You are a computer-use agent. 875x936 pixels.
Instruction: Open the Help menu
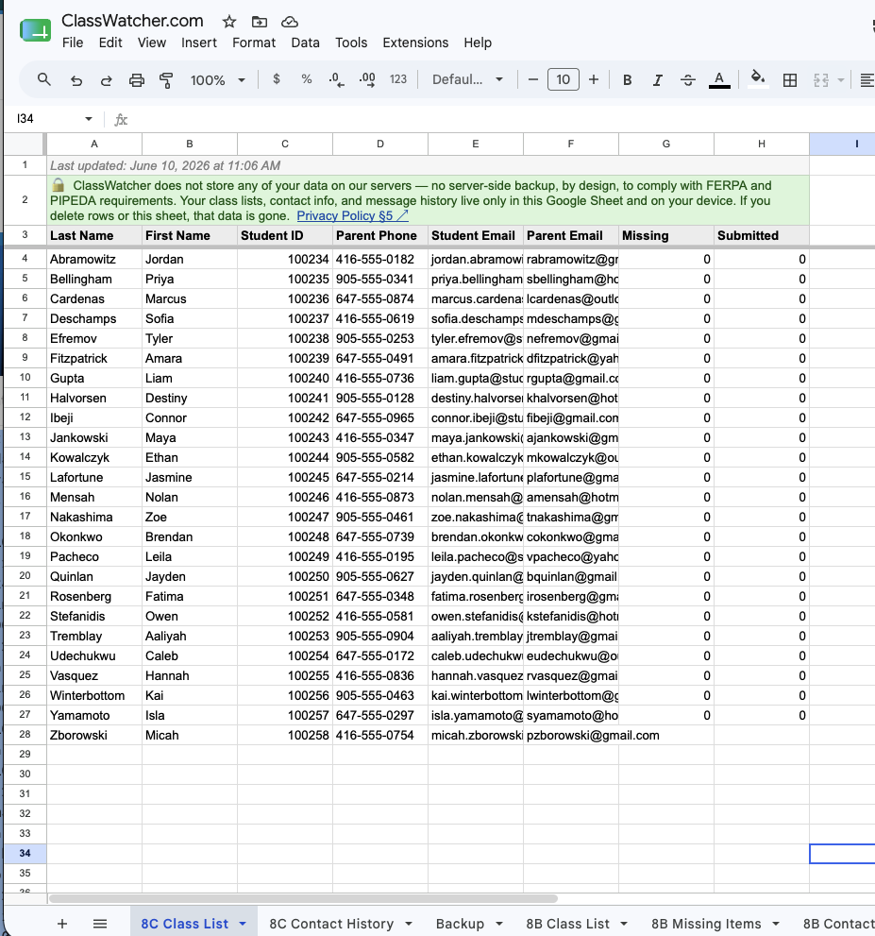click(478, 43)
